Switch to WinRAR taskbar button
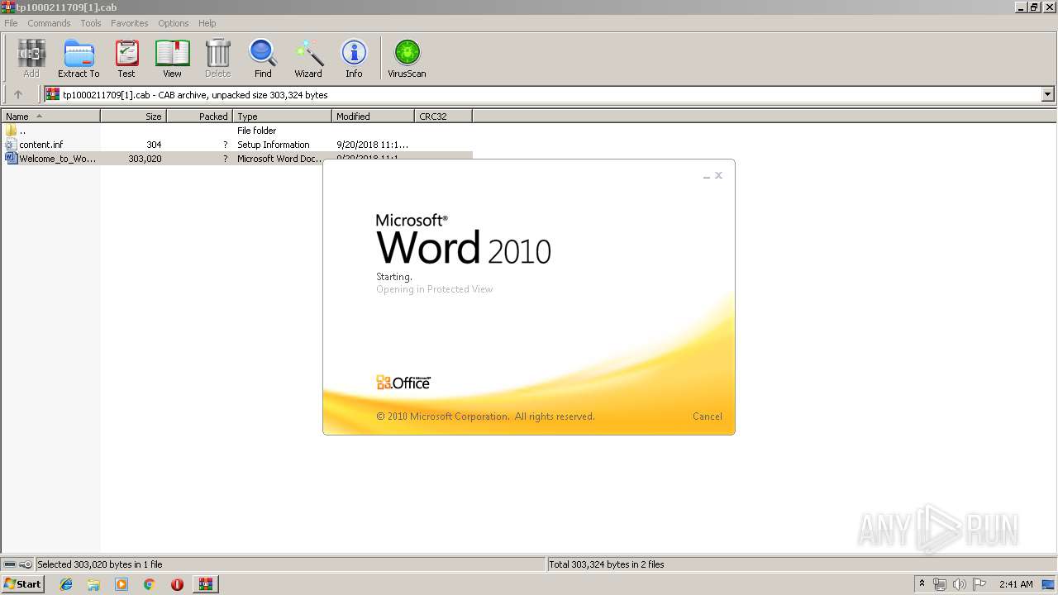This screenshot has width=1058, height=595. 205,584
